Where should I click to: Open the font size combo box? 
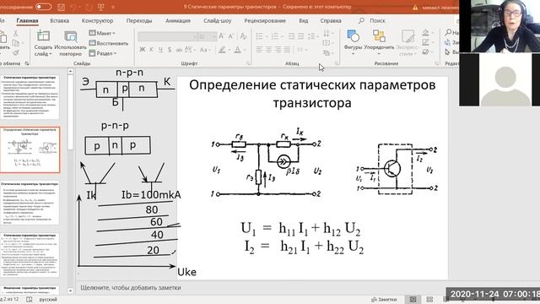(207, 36)
